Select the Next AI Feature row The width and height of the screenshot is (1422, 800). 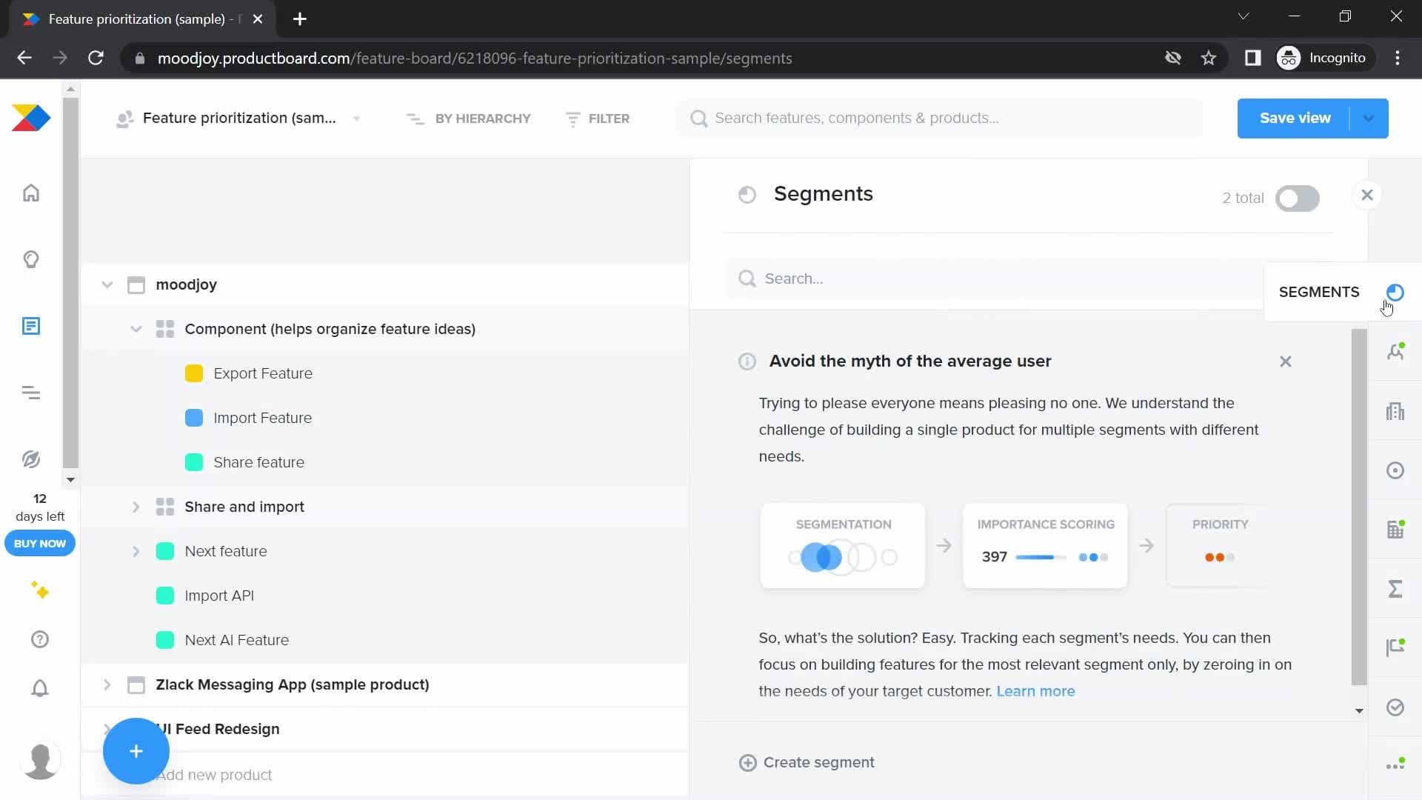384,640
